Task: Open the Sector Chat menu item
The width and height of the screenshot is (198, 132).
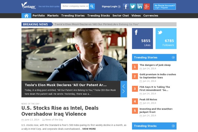Action: (x=120, y=16)
